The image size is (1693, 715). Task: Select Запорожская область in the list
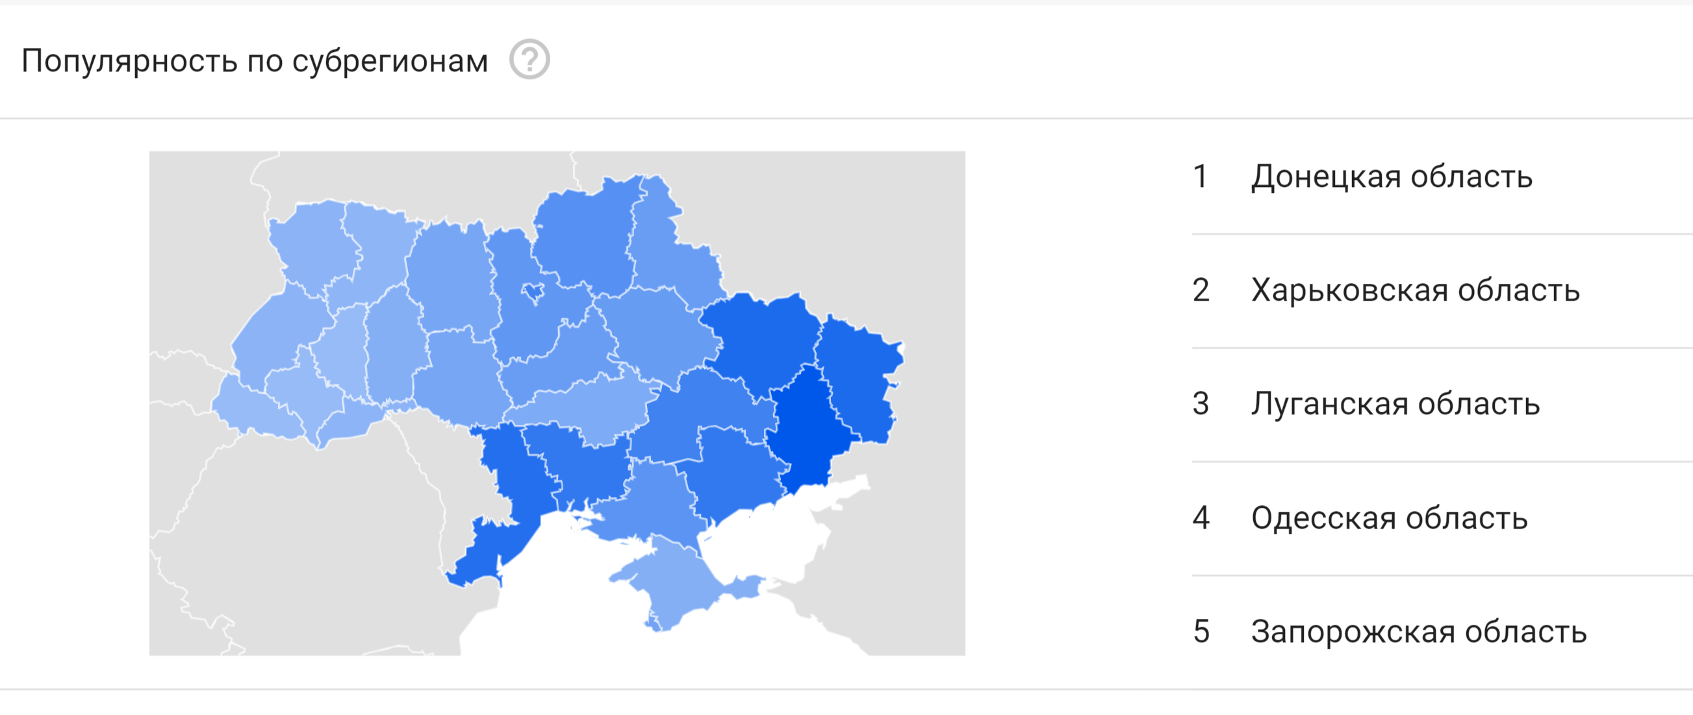(x=1418, y=632)
